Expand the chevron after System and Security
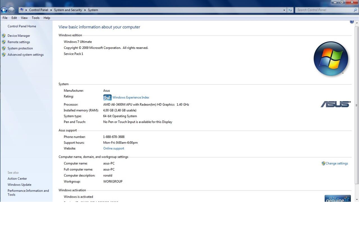359x243 pixels. [x=85, y=10]
